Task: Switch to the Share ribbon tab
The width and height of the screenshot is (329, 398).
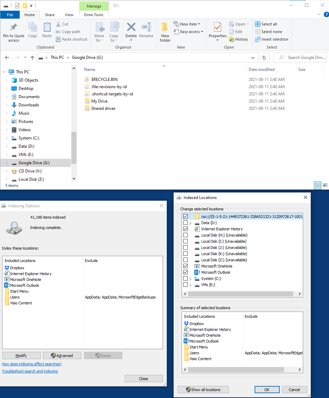Action: (x=50, y=15)
